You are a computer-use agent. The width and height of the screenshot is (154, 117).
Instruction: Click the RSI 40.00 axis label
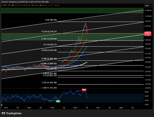tap(146, 100)
